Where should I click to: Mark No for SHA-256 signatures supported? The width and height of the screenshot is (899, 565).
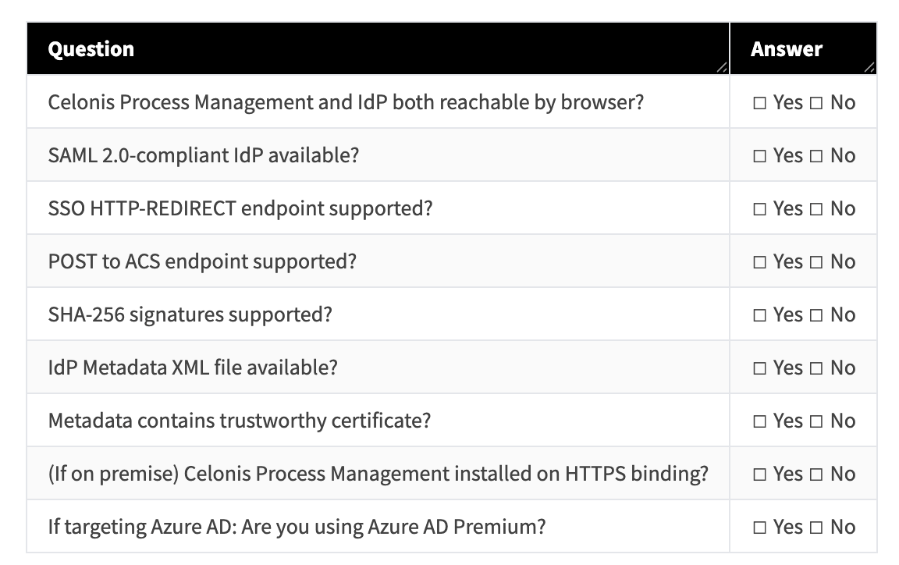pyautogui.click(x=816, y=315)
